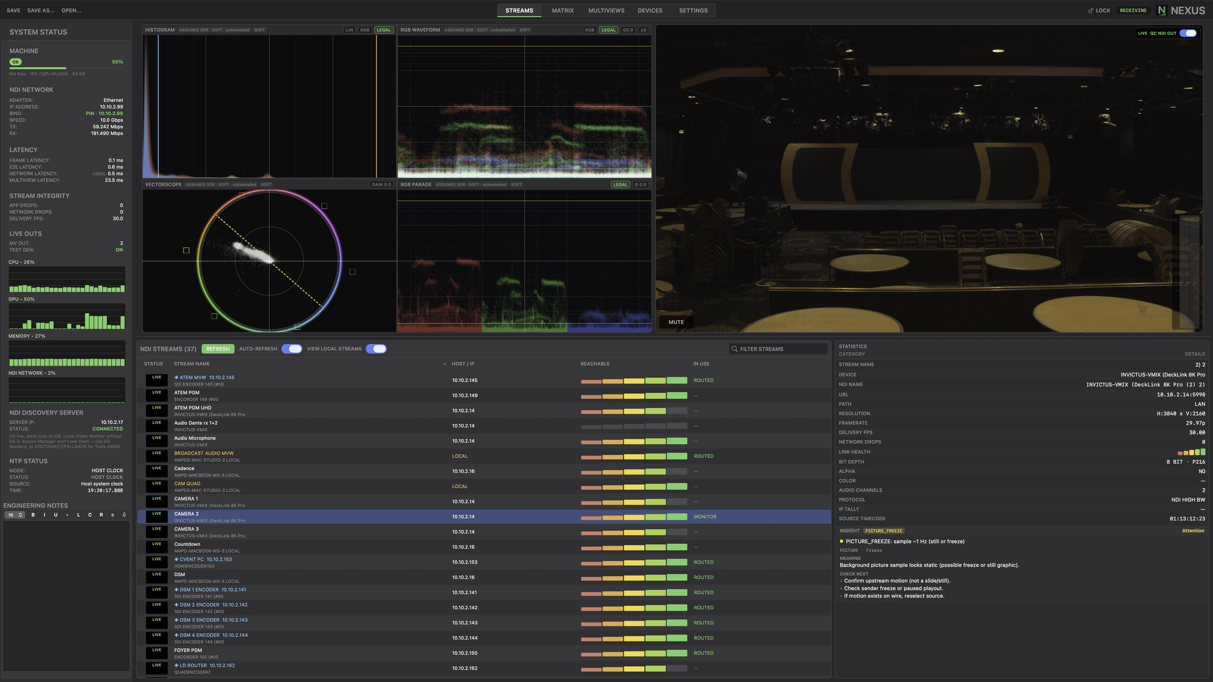1213x682 pixels.
Task: Click the filter streams magnifier icon
Action: (735, 349)
